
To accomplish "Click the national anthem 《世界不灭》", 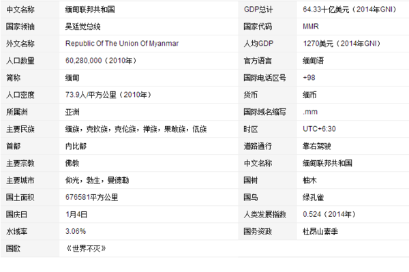I will 86,249.
